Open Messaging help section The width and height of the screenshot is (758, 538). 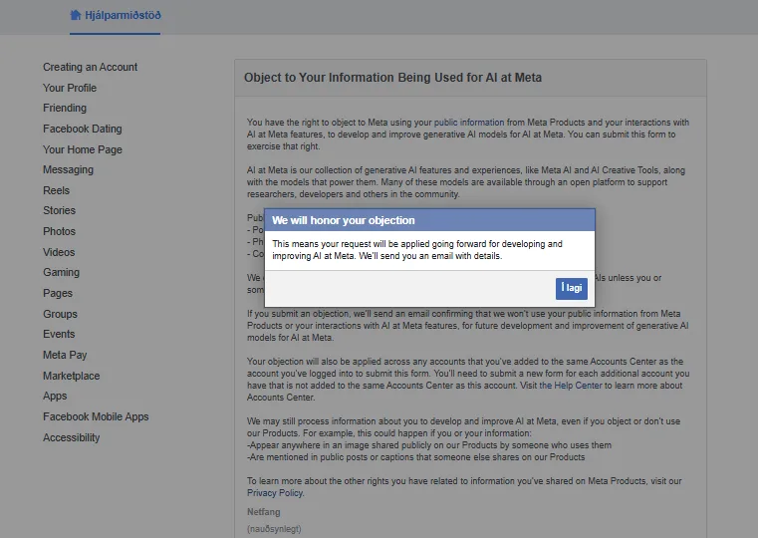pos(68,170)
